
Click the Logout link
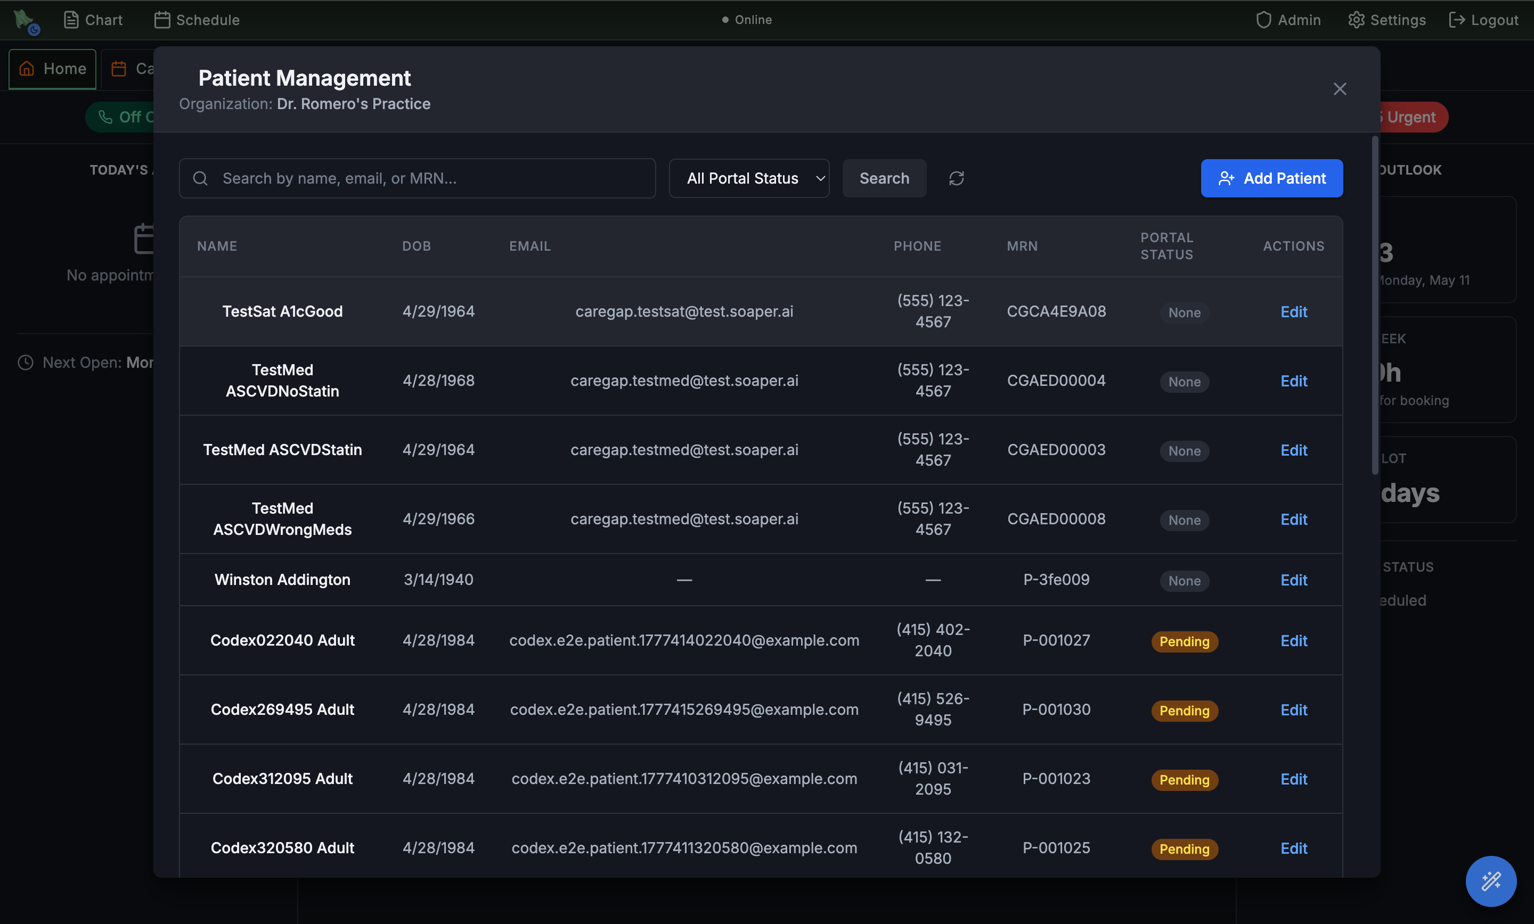1483,20
